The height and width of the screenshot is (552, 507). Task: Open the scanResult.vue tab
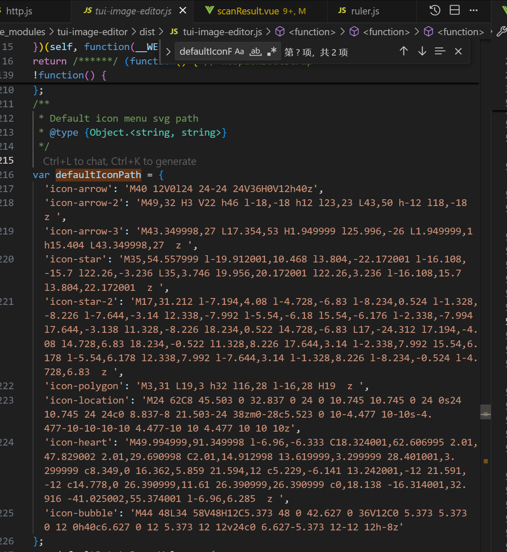pos(261,11)
